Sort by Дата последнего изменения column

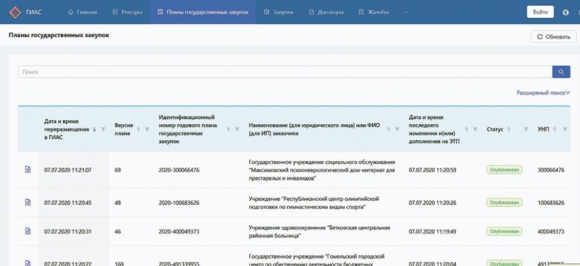click(467, 129)
